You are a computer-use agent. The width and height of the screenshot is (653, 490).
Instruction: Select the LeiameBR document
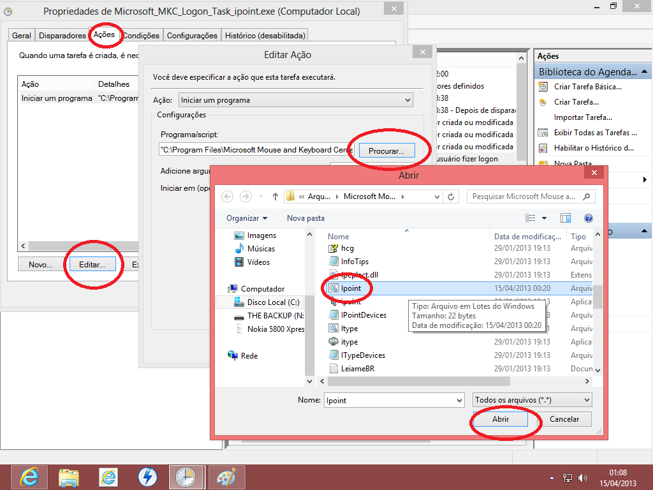352,368
